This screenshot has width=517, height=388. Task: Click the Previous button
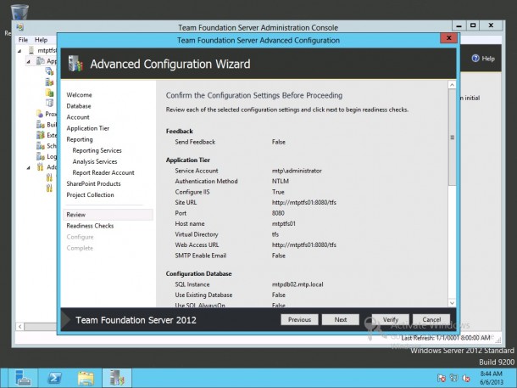(x=299, y=319)
